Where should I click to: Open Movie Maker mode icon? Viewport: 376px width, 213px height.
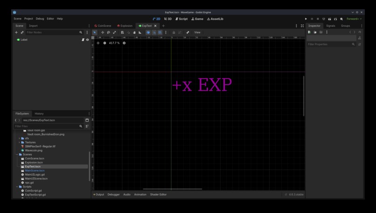coord(341,19)
